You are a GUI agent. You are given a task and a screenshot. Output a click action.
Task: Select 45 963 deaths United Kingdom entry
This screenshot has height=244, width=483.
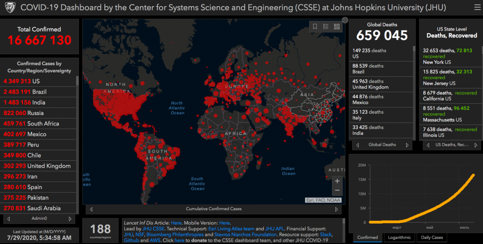(381, 84)
